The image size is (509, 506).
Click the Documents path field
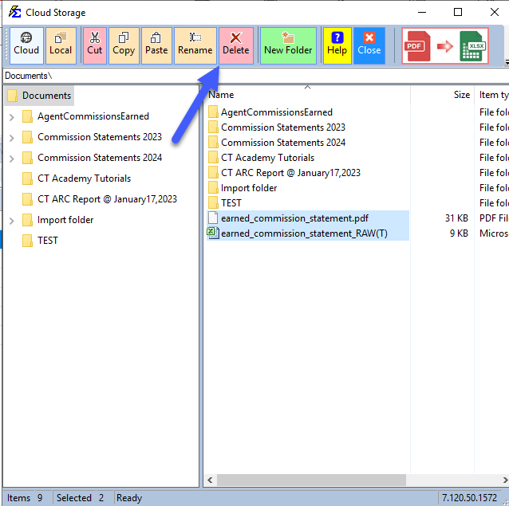[x=256, y=76]
